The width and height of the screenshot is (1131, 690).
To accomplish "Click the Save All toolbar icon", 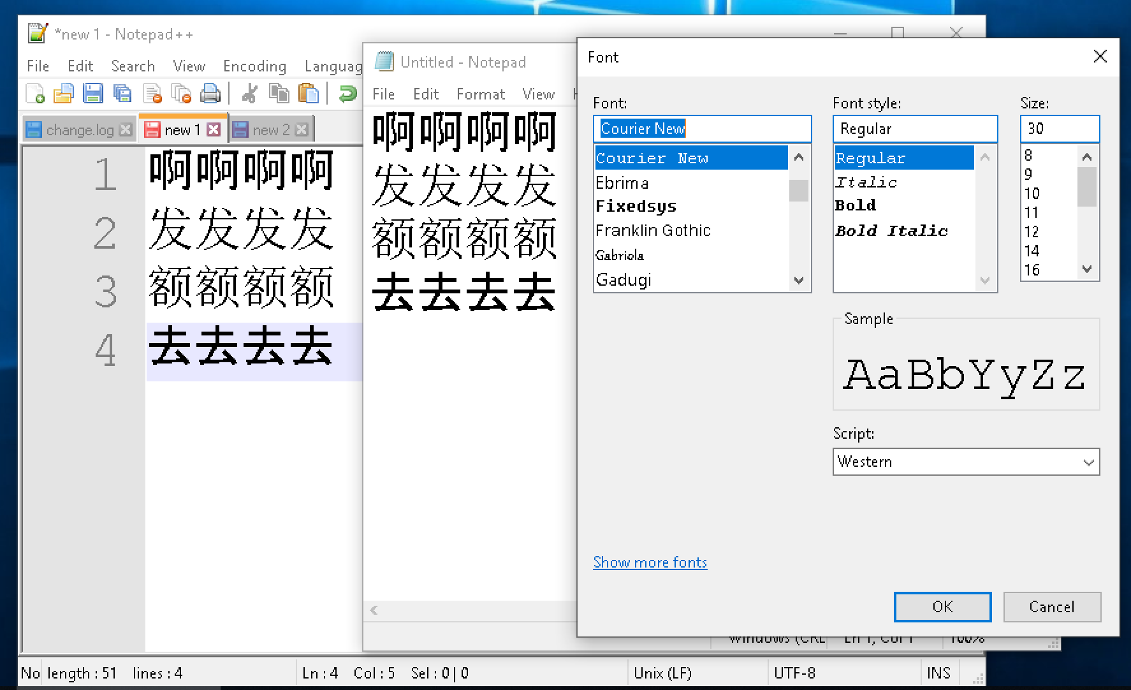I will [x=122, y=93].
